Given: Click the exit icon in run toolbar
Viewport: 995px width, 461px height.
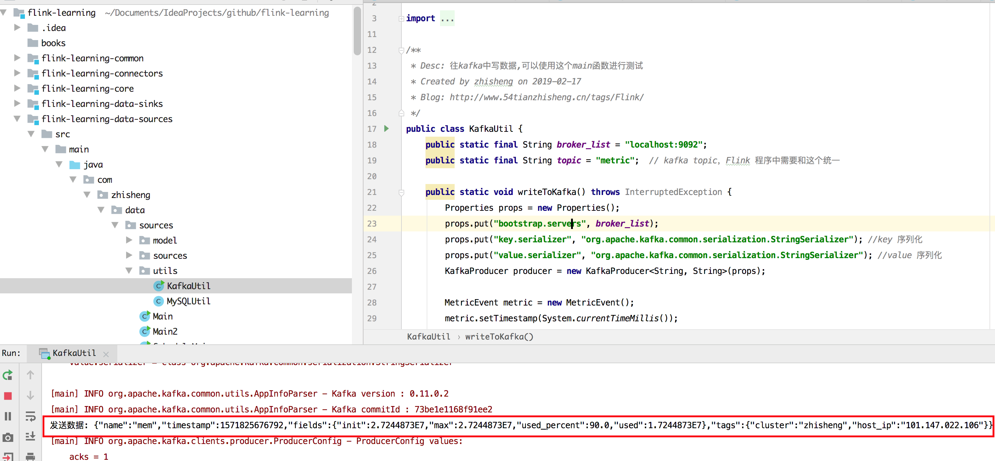Looking at the screenshot, I should pyautogui.click(x=8, y=457).
